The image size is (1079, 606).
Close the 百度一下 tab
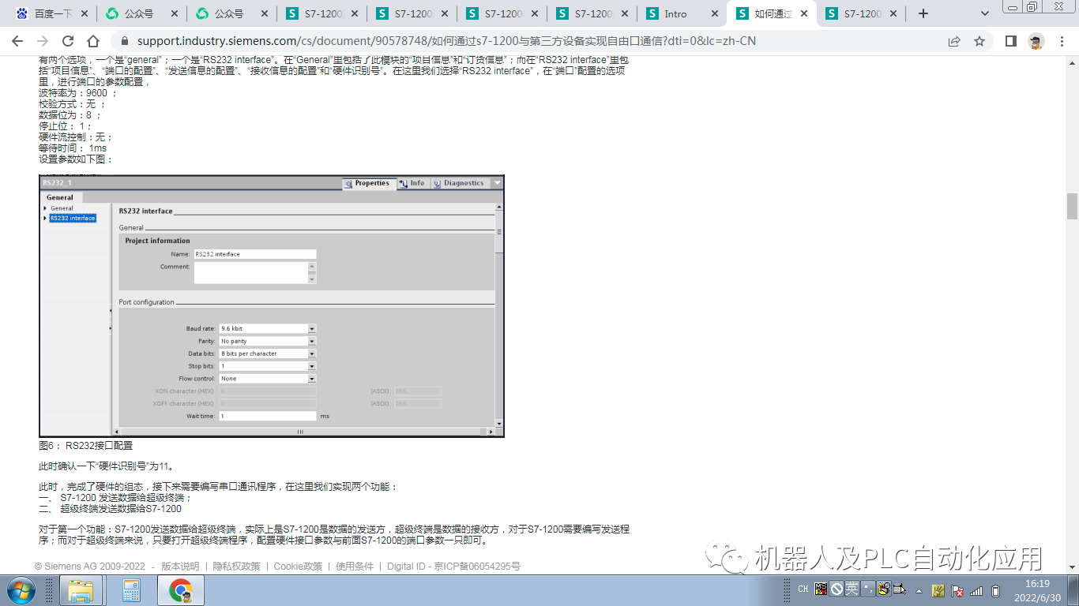tap(85, 13)
